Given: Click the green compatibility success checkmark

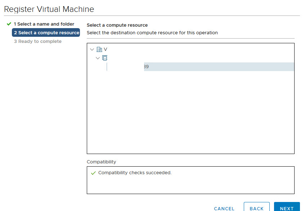Looking at the screenshot, I should [93, 173].
